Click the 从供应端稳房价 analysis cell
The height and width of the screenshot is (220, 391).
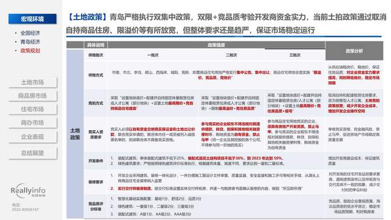(x=354, y=75)
